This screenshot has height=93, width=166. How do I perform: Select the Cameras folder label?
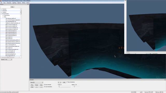pyautogui.click(x=4, y=9)
